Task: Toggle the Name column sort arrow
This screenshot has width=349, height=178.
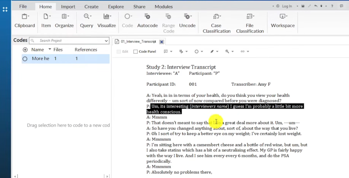Action: click(x=50, y=49)
